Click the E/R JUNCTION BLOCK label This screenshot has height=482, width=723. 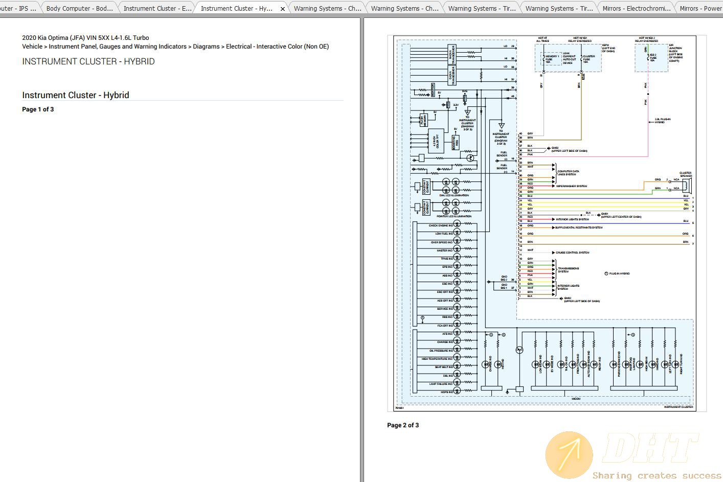coord(675,53)
